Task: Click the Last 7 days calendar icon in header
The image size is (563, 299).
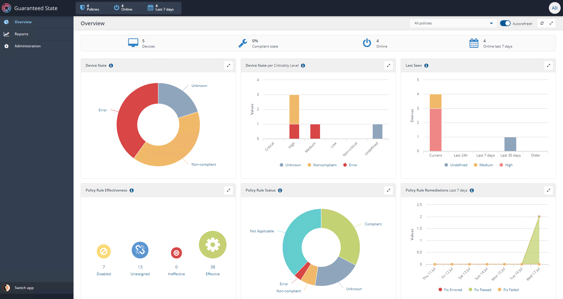Action: coord(150,7)
